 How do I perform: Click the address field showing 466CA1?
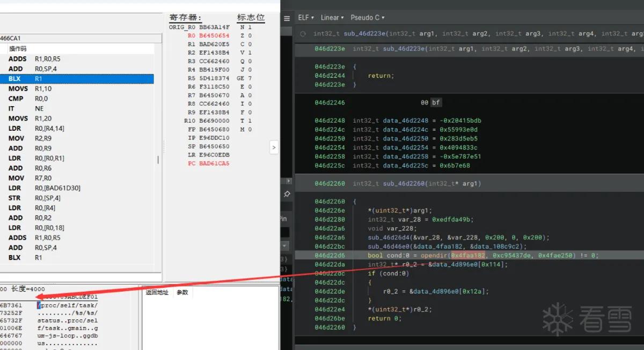(80, 38)
